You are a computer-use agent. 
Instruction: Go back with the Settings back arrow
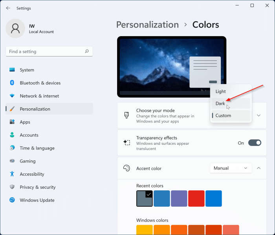[8, 8]
